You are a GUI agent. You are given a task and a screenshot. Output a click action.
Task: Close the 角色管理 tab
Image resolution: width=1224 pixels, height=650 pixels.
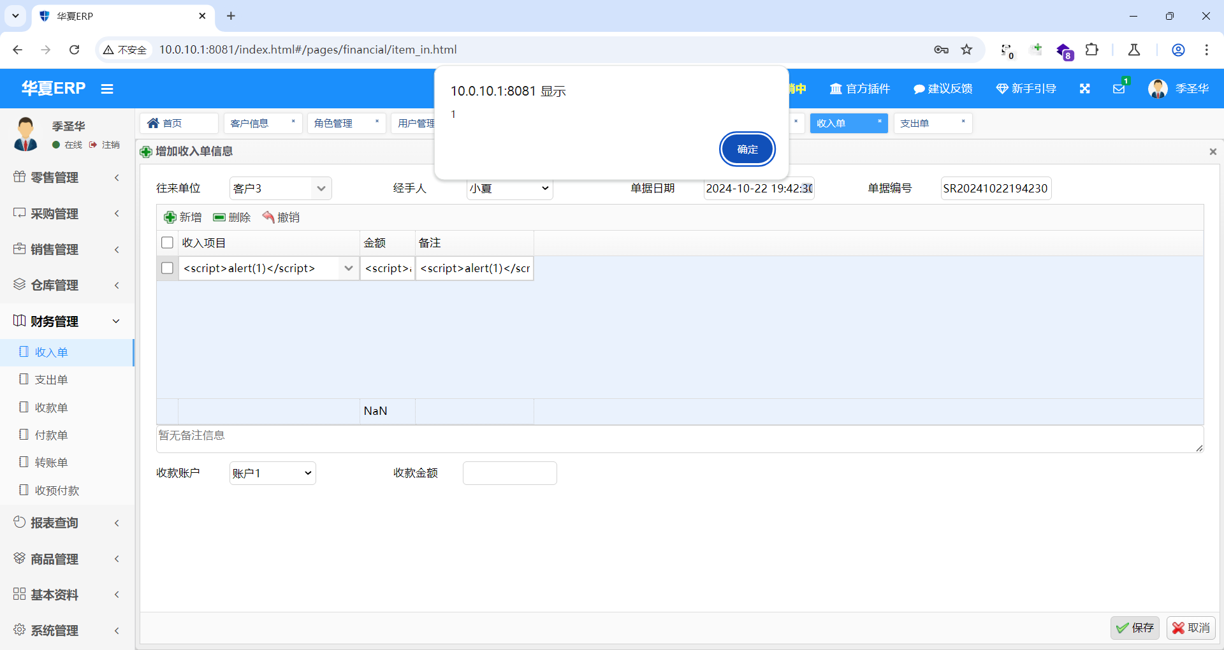[377, 121]
